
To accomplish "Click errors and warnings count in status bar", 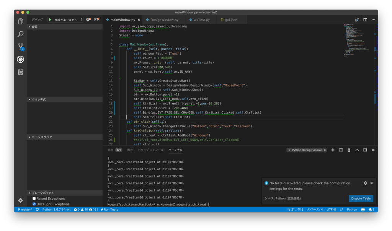I will pos(86,210).
